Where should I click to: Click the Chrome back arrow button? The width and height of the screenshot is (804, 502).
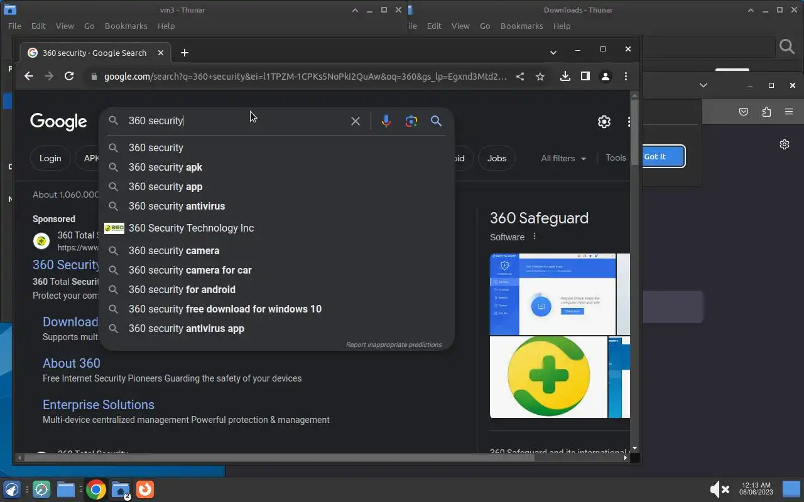pos(29,76)
